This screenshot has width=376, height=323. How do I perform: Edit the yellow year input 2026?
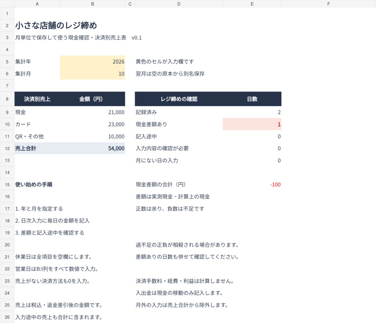pos(93,62)
